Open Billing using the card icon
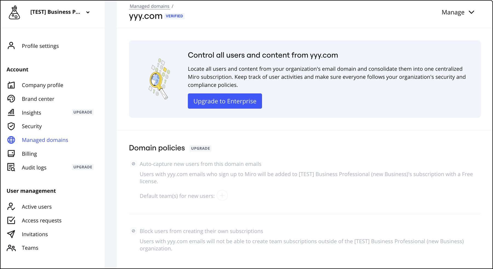Image resolution: width=493 pixels, height=269 pixels. pyautogui.click(x=11, y=153)
